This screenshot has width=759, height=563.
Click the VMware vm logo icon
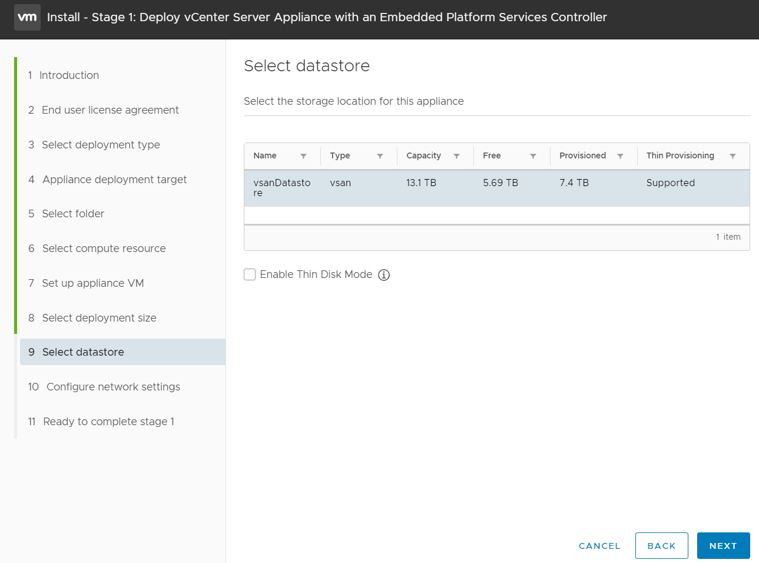[27, 17]
